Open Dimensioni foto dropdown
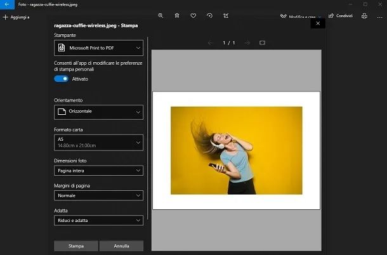 [98, 171]
